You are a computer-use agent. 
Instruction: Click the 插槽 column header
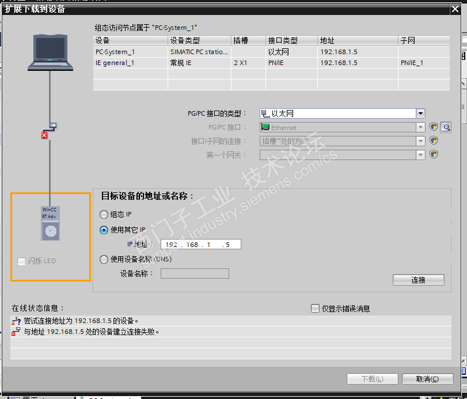(248, 40)
